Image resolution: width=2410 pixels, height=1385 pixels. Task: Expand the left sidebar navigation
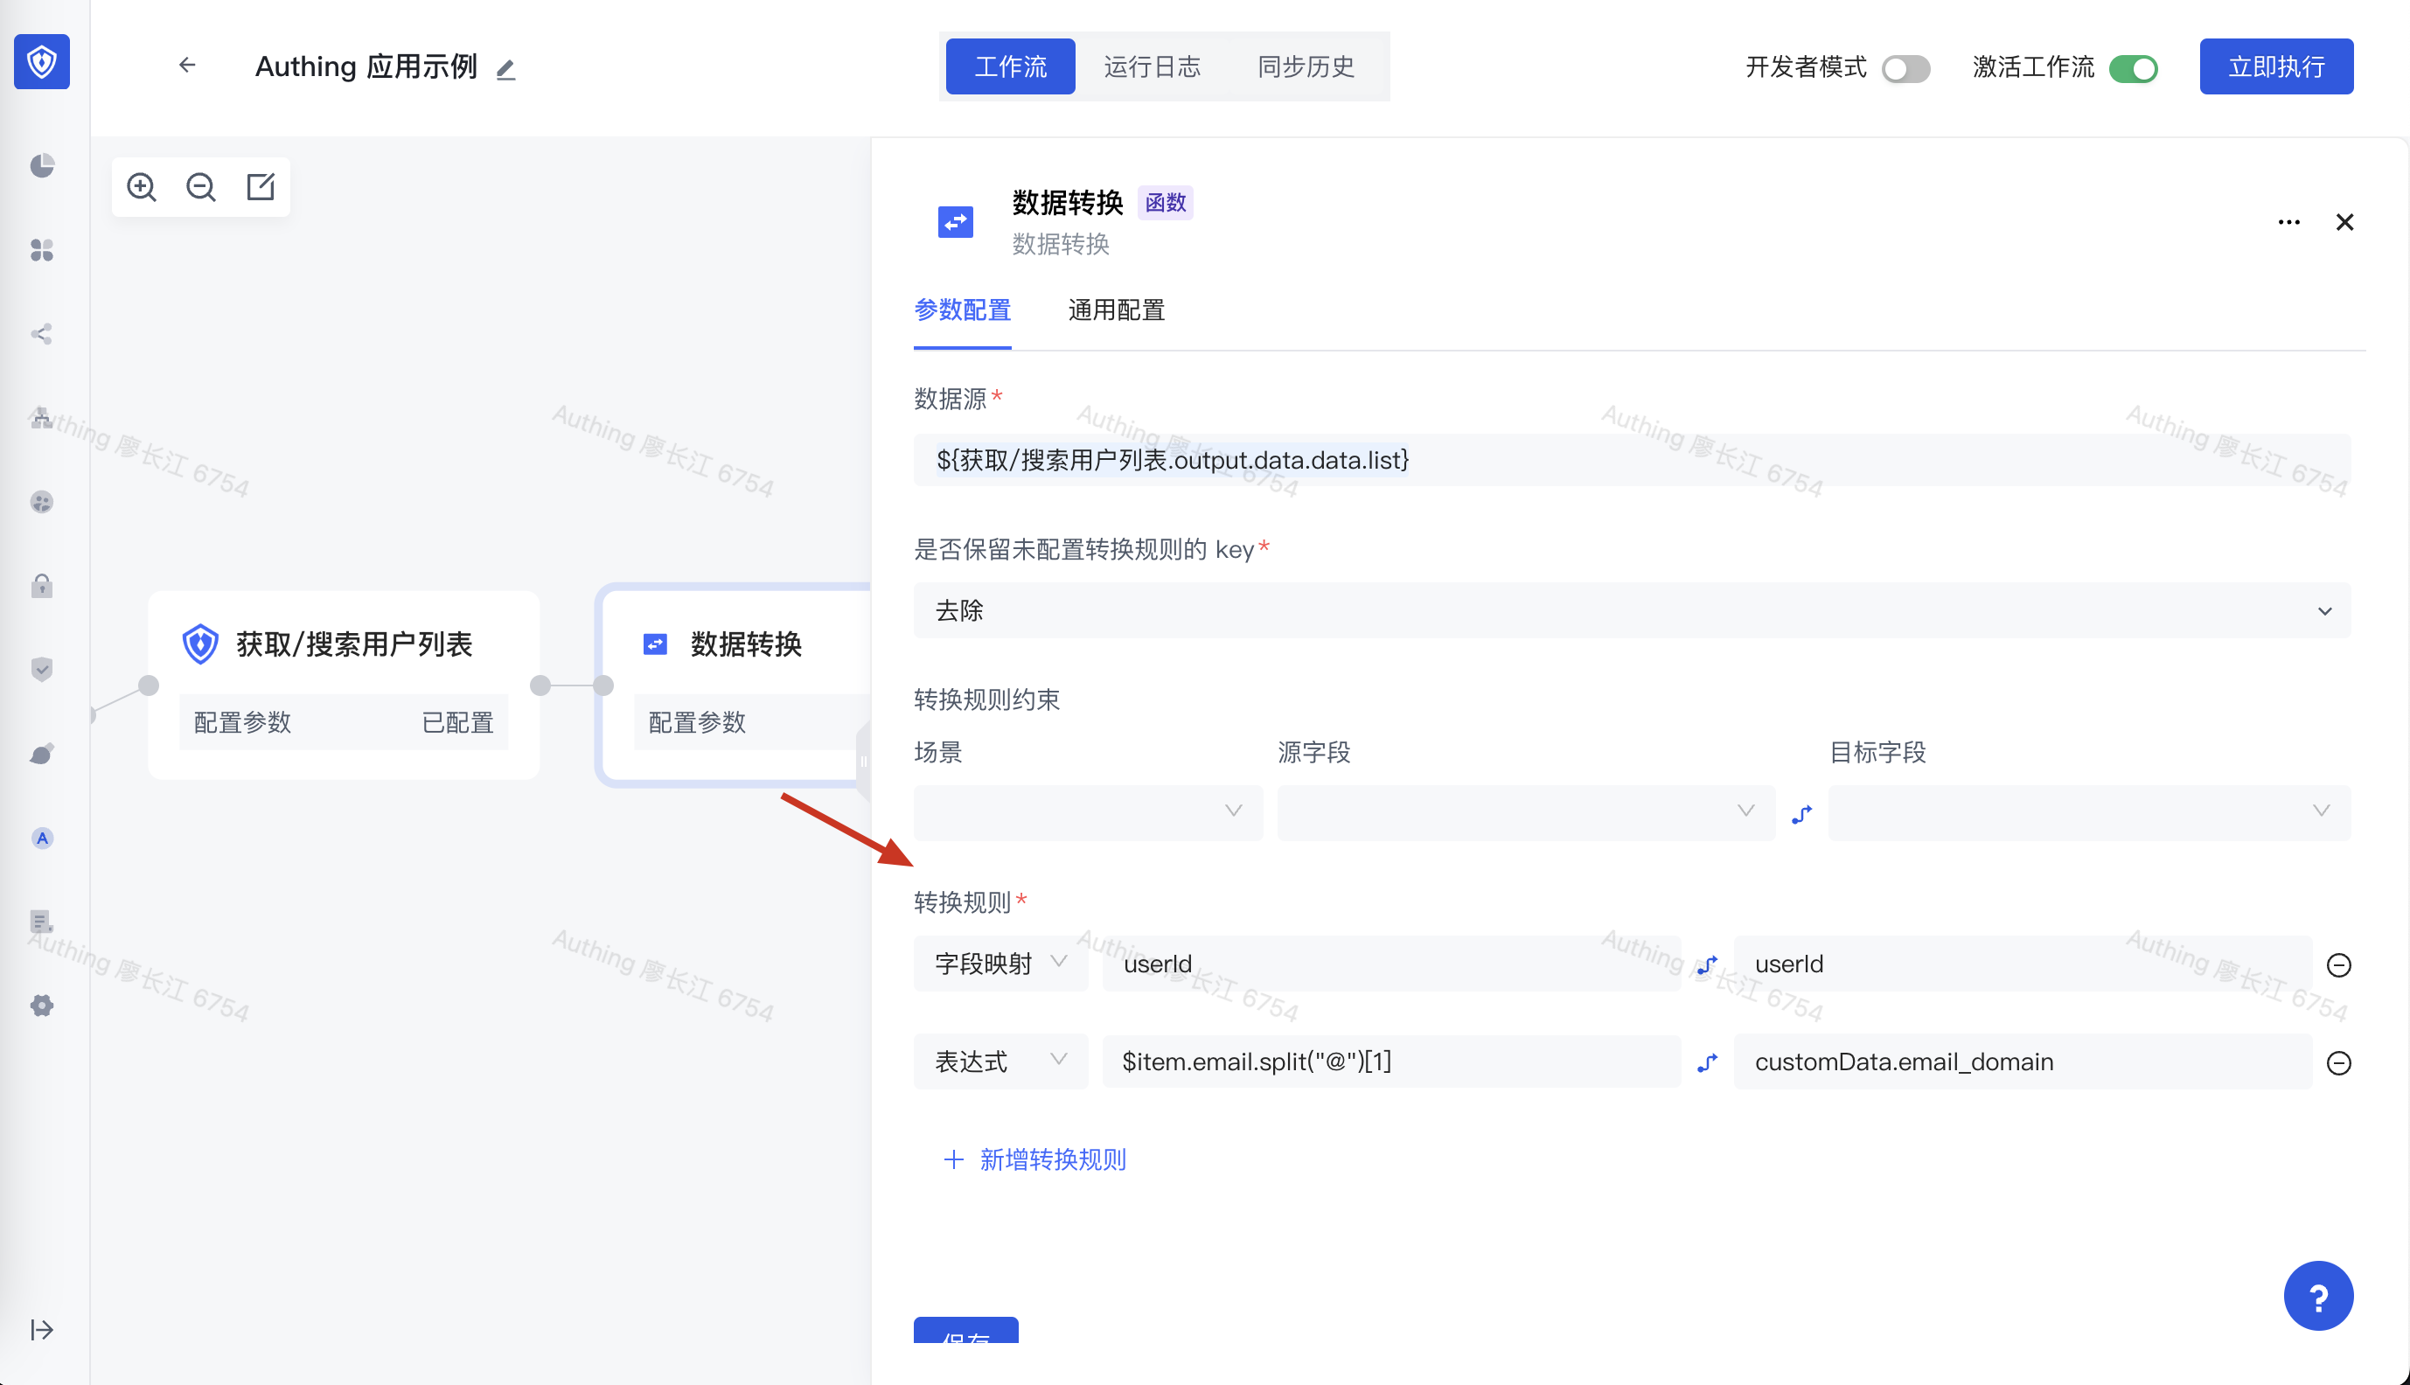42,1329
